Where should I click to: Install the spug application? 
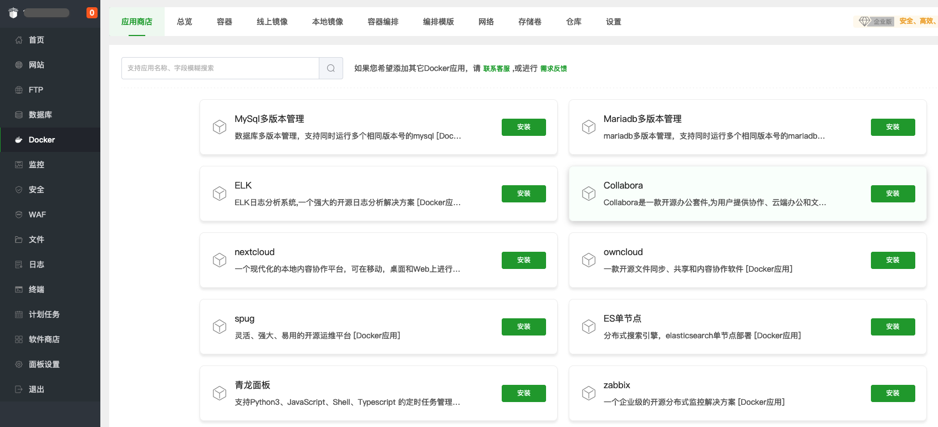coord(524,327)
